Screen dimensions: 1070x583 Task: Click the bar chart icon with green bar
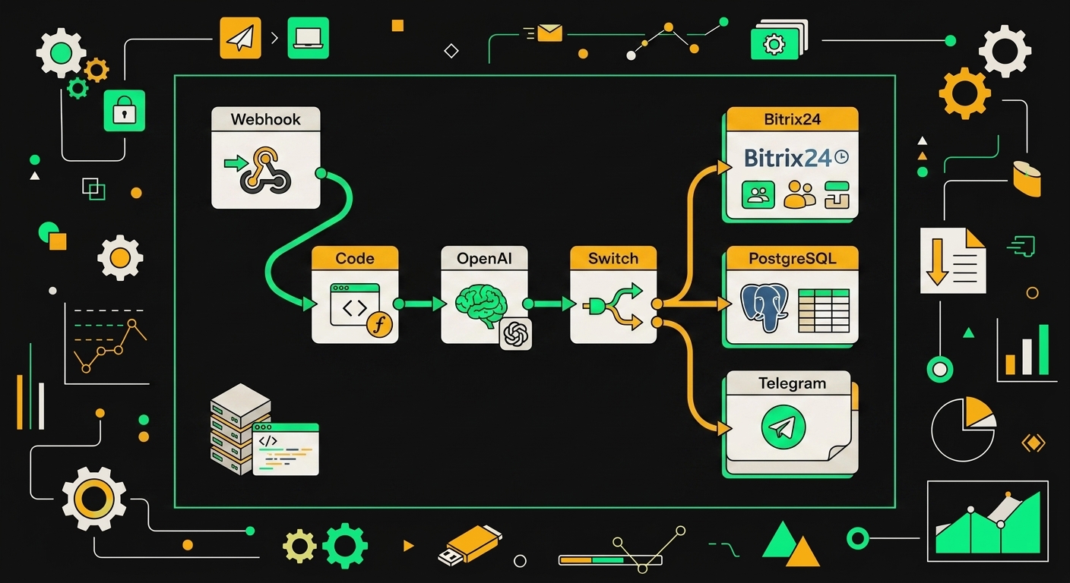click(1026, 349)
